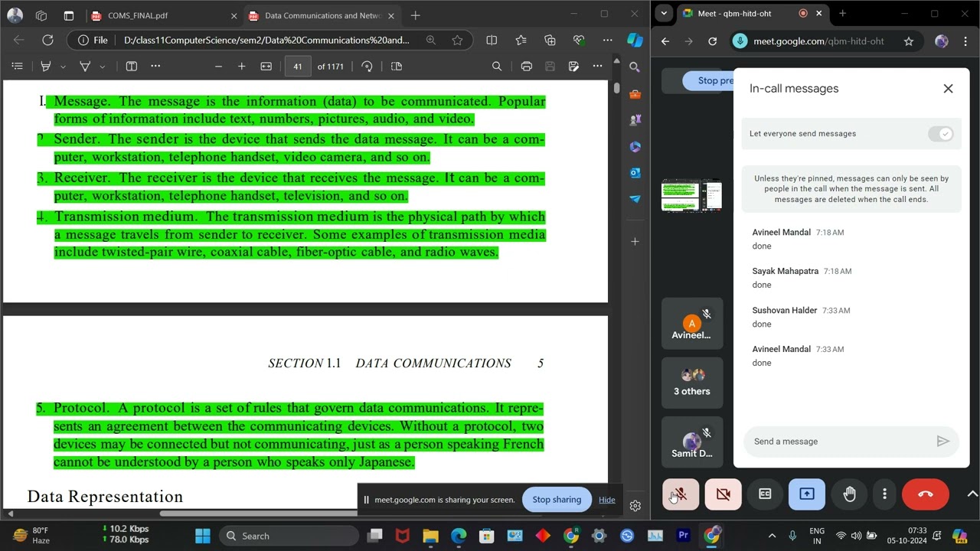Select the Avineel participant tile
The image size is (980, 551).
[x=692, y=323]
